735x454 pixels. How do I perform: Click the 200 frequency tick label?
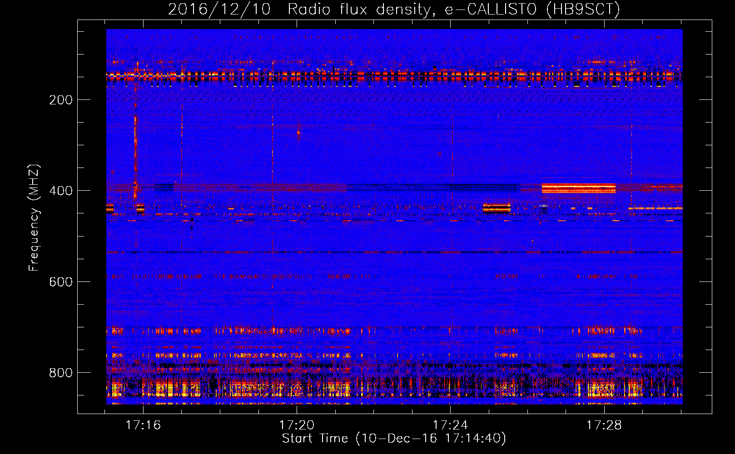click(61, 100)
